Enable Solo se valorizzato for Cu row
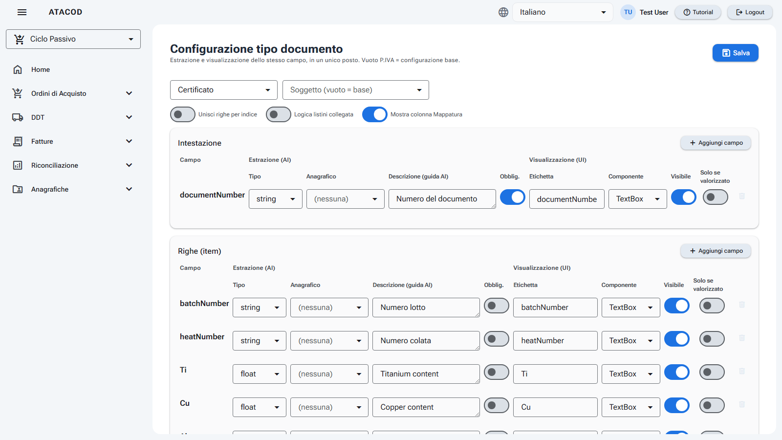This screenshot has height=440, width=782. [x=712, y=405]
